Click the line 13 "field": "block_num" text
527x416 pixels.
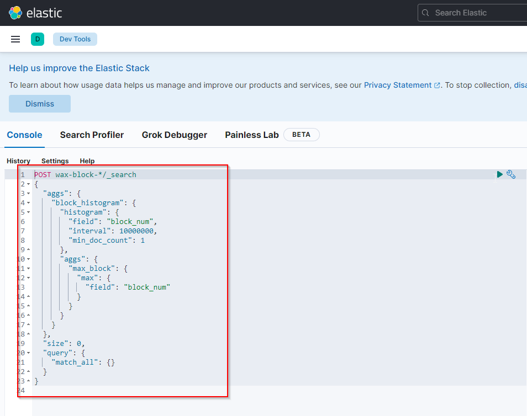coord(128,287)
